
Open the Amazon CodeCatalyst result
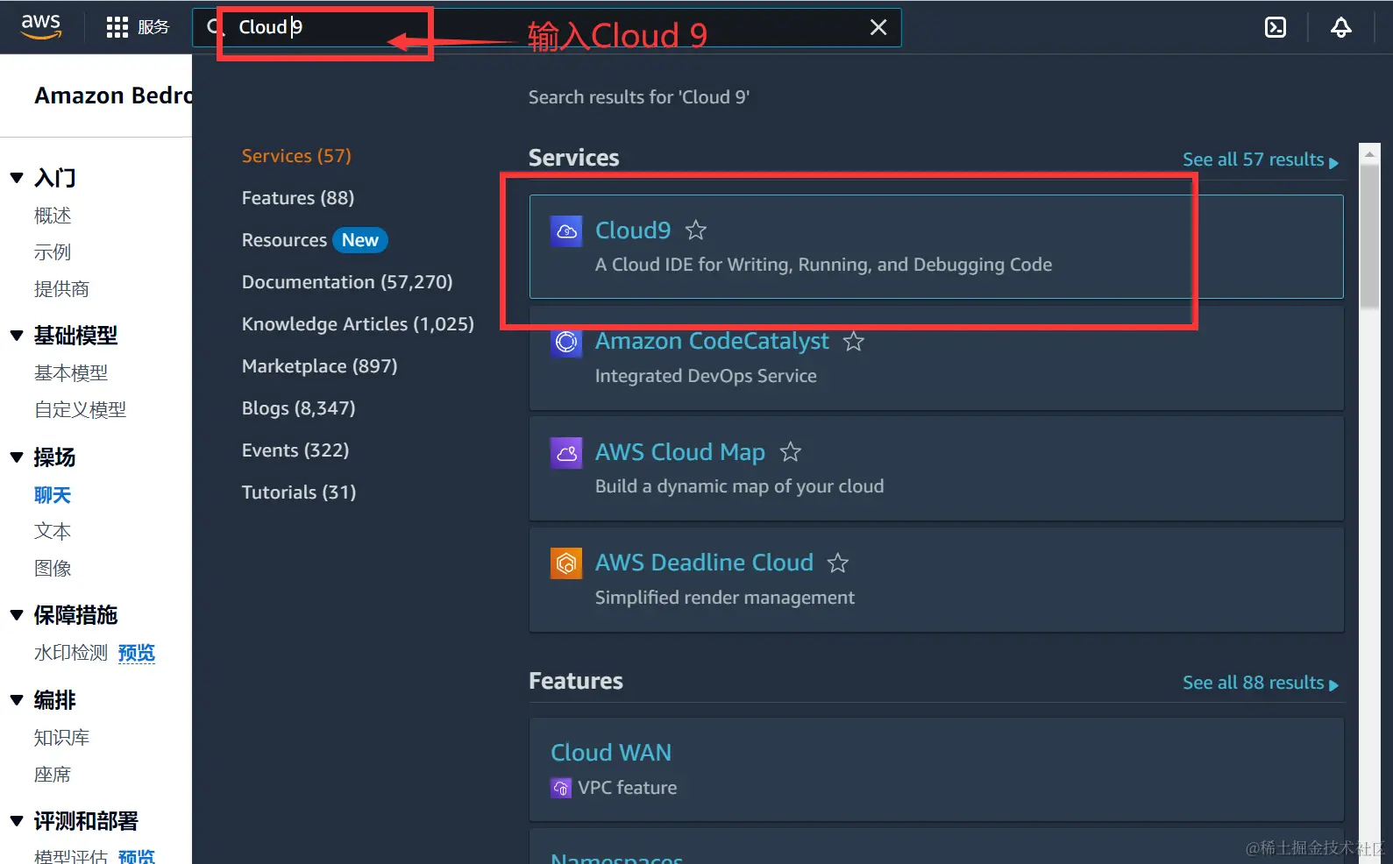(x=712, y=341)
